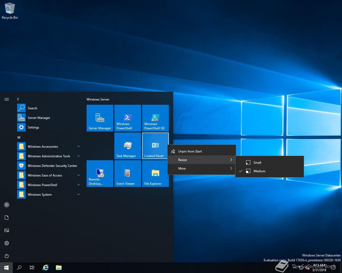Open the Server Manager tile
The height and width of the screenshot is (273, 342).
click(100, 118)
